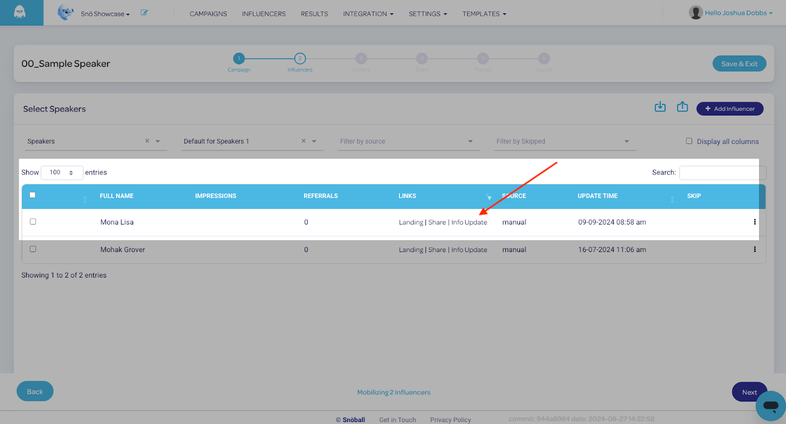Open the CAMPAIGNS menu item

pyautogui.click(x=208, y=14)
